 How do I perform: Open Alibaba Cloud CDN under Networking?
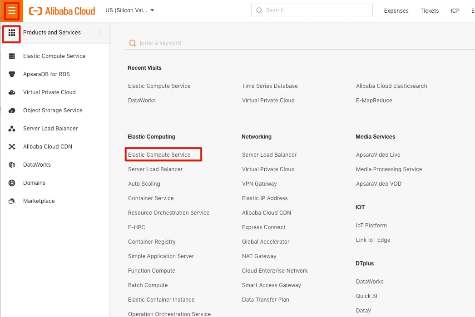pyautogui.click(x=266, y=213)
